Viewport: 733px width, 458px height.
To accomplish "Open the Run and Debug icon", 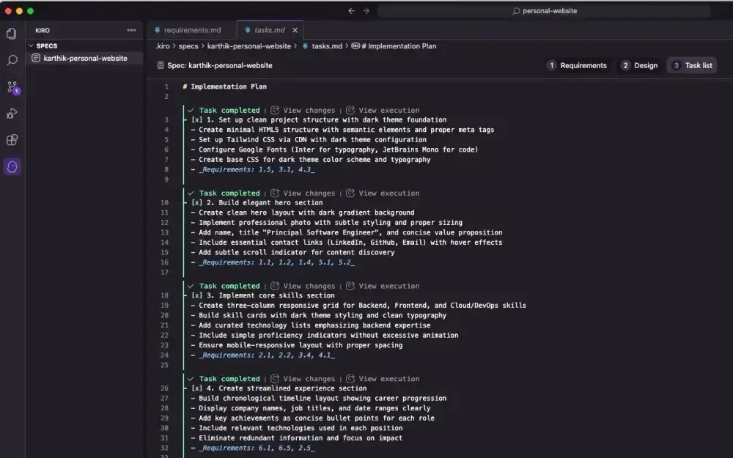I will 12,114.
